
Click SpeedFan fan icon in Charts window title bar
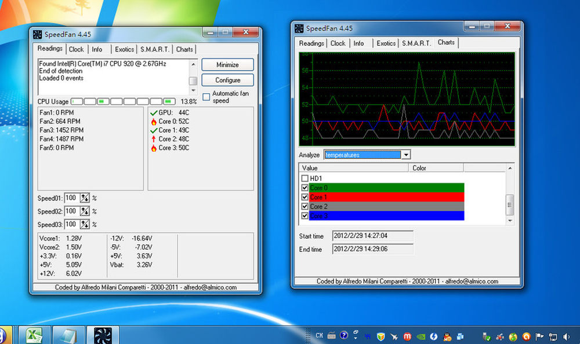click(299, 28)
